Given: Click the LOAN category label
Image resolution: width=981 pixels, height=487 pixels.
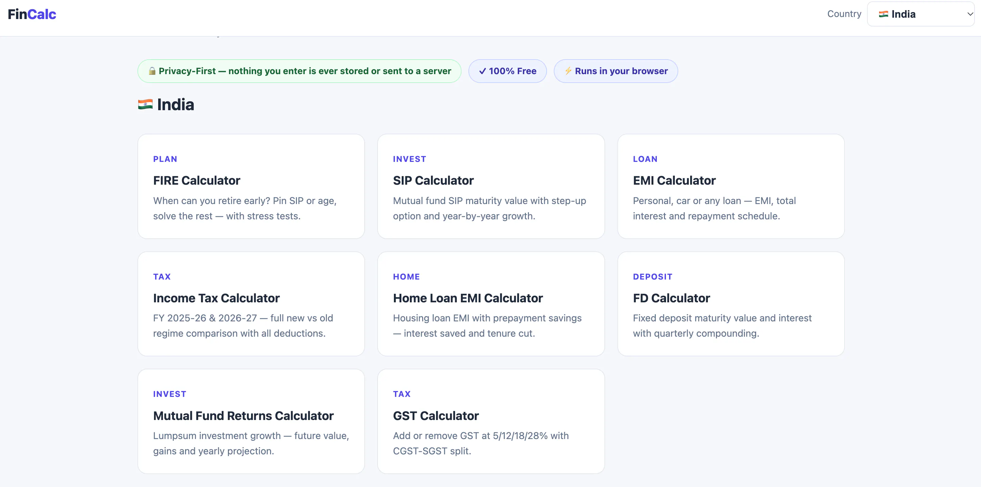Looking at the screenshot, I should 645,159.
